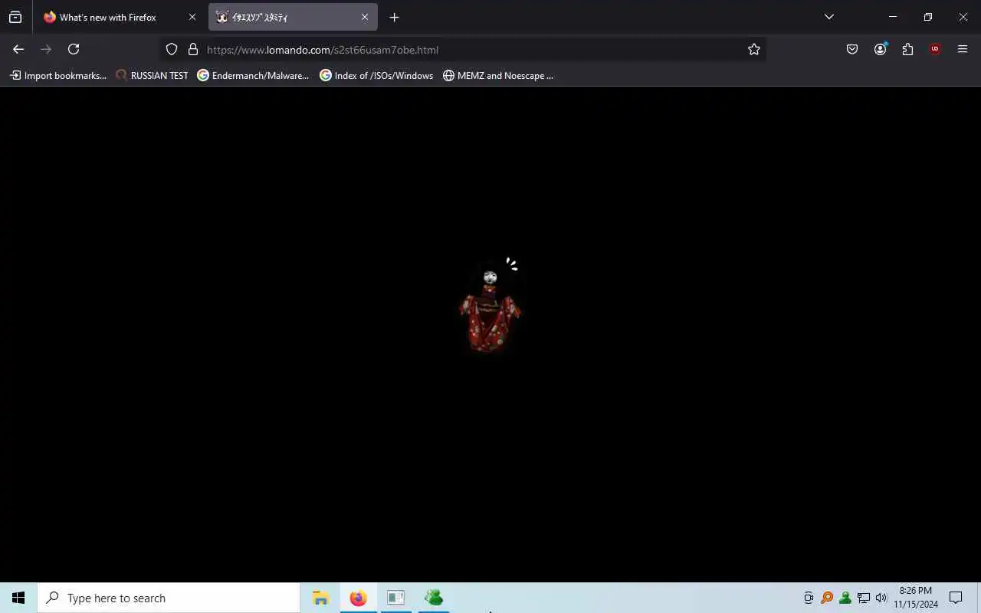Open volume speaker tray icon

tap(881, 598)
